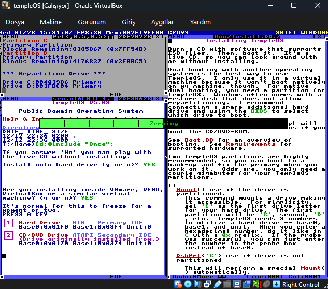
Task: Click the 'Partition C' red heading
Action: click(25, 41)
